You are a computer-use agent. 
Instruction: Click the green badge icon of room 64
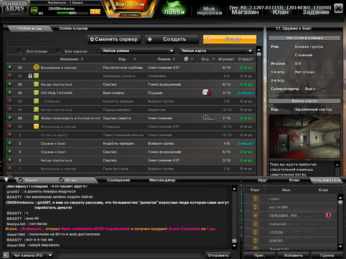tap(36, 110)
